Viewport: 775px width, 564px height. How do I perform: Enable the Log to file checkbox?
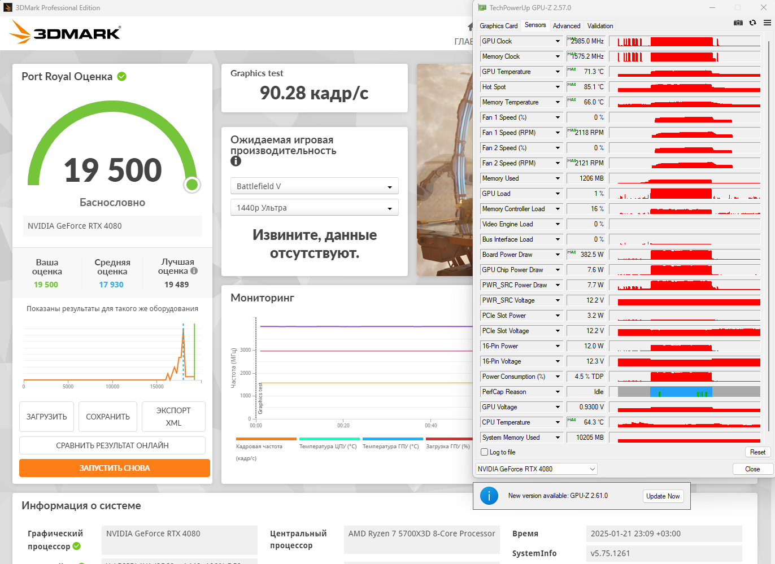(484, 452)
